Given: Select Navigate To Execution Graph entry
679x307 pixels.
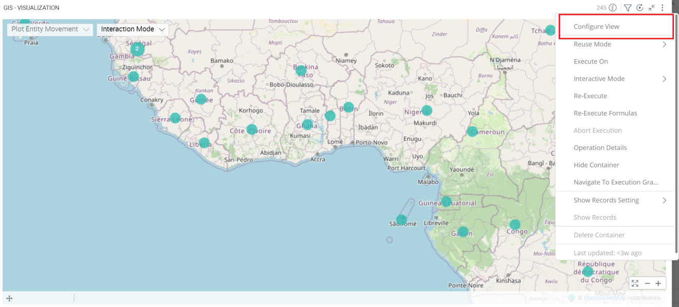Looking at the screenshot, I should tap(615, 182).
